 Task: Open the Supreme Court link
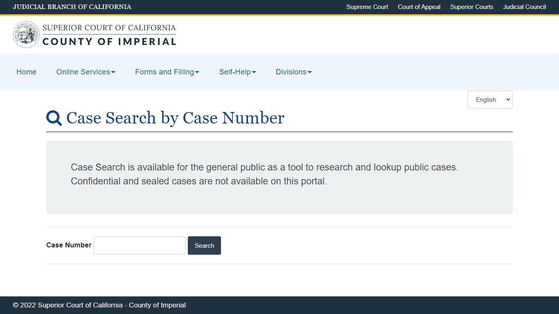coord(367,7)
